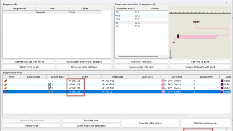Click horizontal scrollbar of equipotential wires table
Image resolution: width=233 pixels, height=131 pixels.
pos(96,115)
